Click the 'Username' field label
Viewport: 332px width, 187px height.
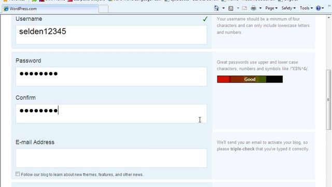click(29, 19)
